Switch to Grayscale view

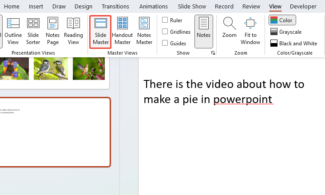pyautogui.click(x=286, y=32)
